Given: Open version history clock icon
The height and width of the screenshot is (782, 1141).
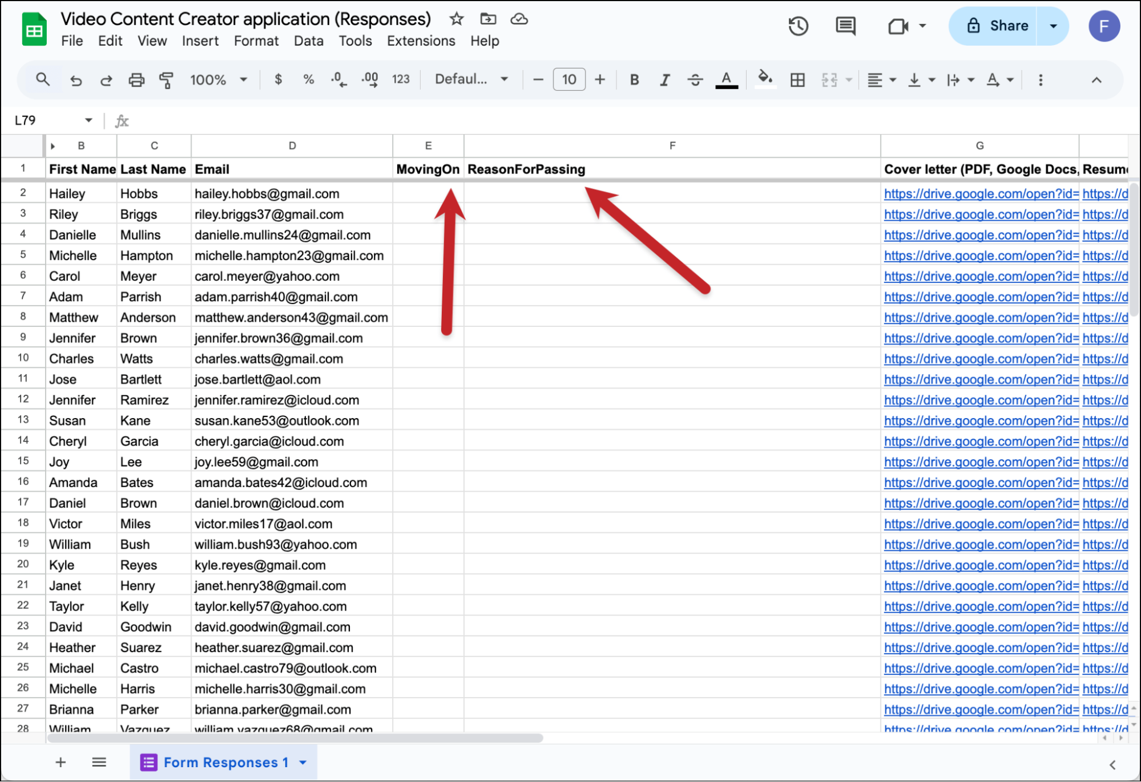Looking at the screenshot, I should pyautogui.click(x=798, y=26).
